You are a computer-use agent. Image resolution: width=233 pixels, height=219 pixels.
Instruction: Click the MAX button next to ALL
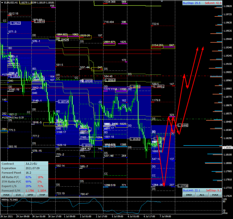(215, 195)
